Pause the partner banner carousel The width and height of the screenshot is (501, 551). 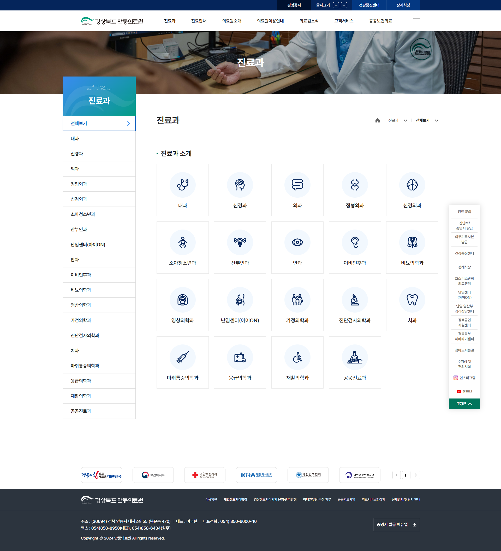[x=406, y=475]
